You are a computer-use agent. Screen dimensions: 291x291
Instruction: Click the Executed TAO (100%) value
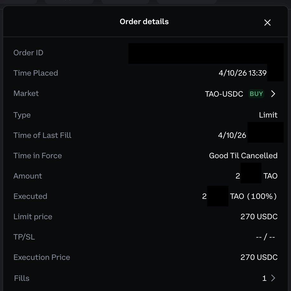coord(253,196)
